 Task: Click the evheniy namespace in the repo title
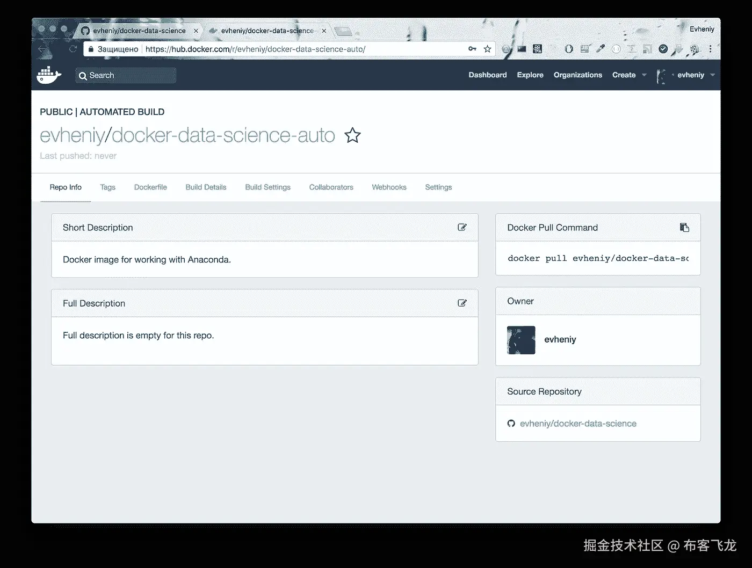(72, 136)
